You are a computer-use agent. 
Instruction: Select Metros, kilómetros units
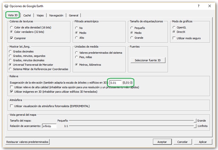point(88,65)
